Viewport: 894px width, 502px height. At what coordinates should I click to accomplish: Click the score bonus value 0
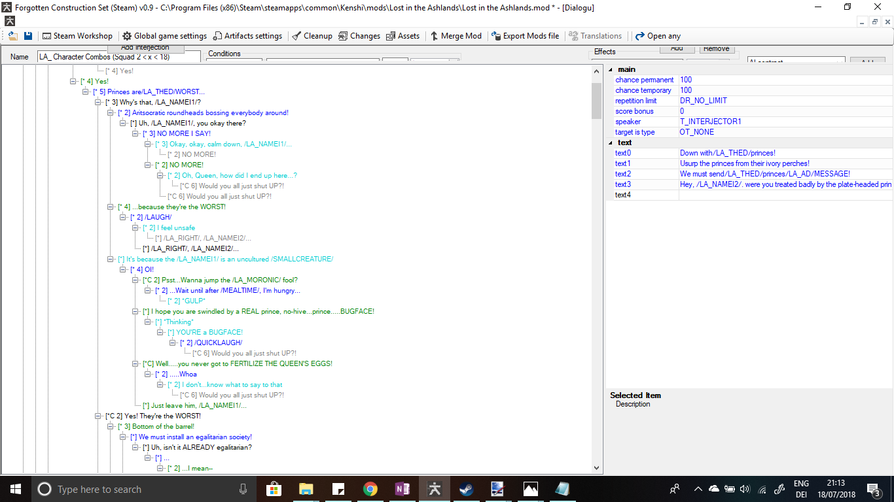[x=786, y=111]
